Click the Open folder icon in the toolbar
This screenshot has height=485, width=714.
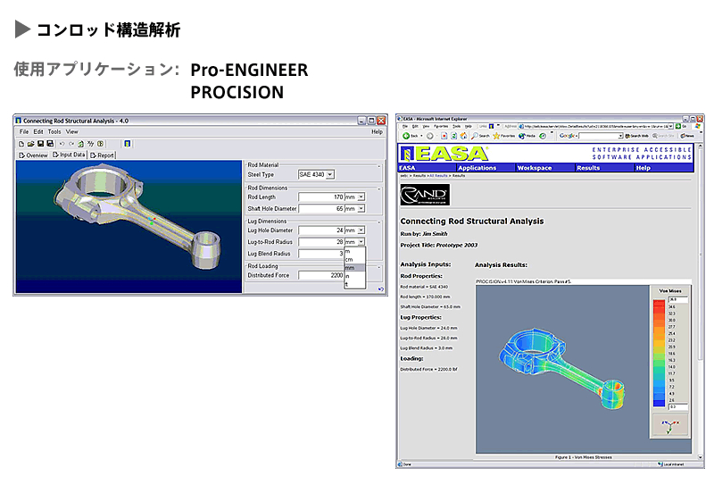tap(30, 144)
